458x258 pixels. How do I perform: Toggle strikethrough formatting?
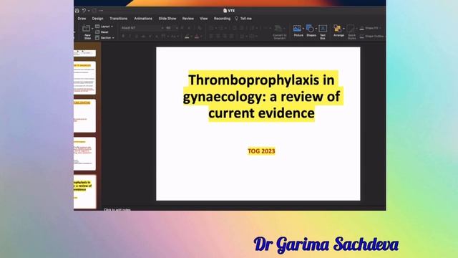(x=143, y=37)
